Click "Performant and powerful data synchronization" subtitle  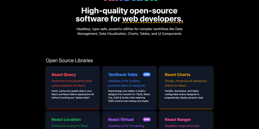(x=72, y=83)
